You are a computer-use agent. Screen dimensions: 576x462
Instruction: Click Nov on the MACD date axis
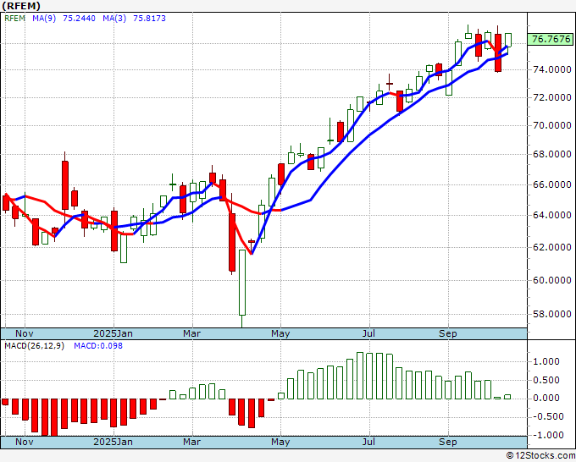[x=25, y=442]
